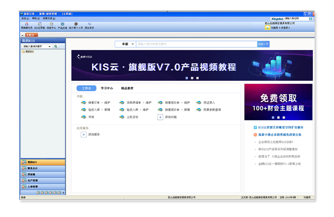Viewport: 334px width, 217px height.
Task: Select 财务会计 module in the sidebar
Action: (x=32, y=168)
